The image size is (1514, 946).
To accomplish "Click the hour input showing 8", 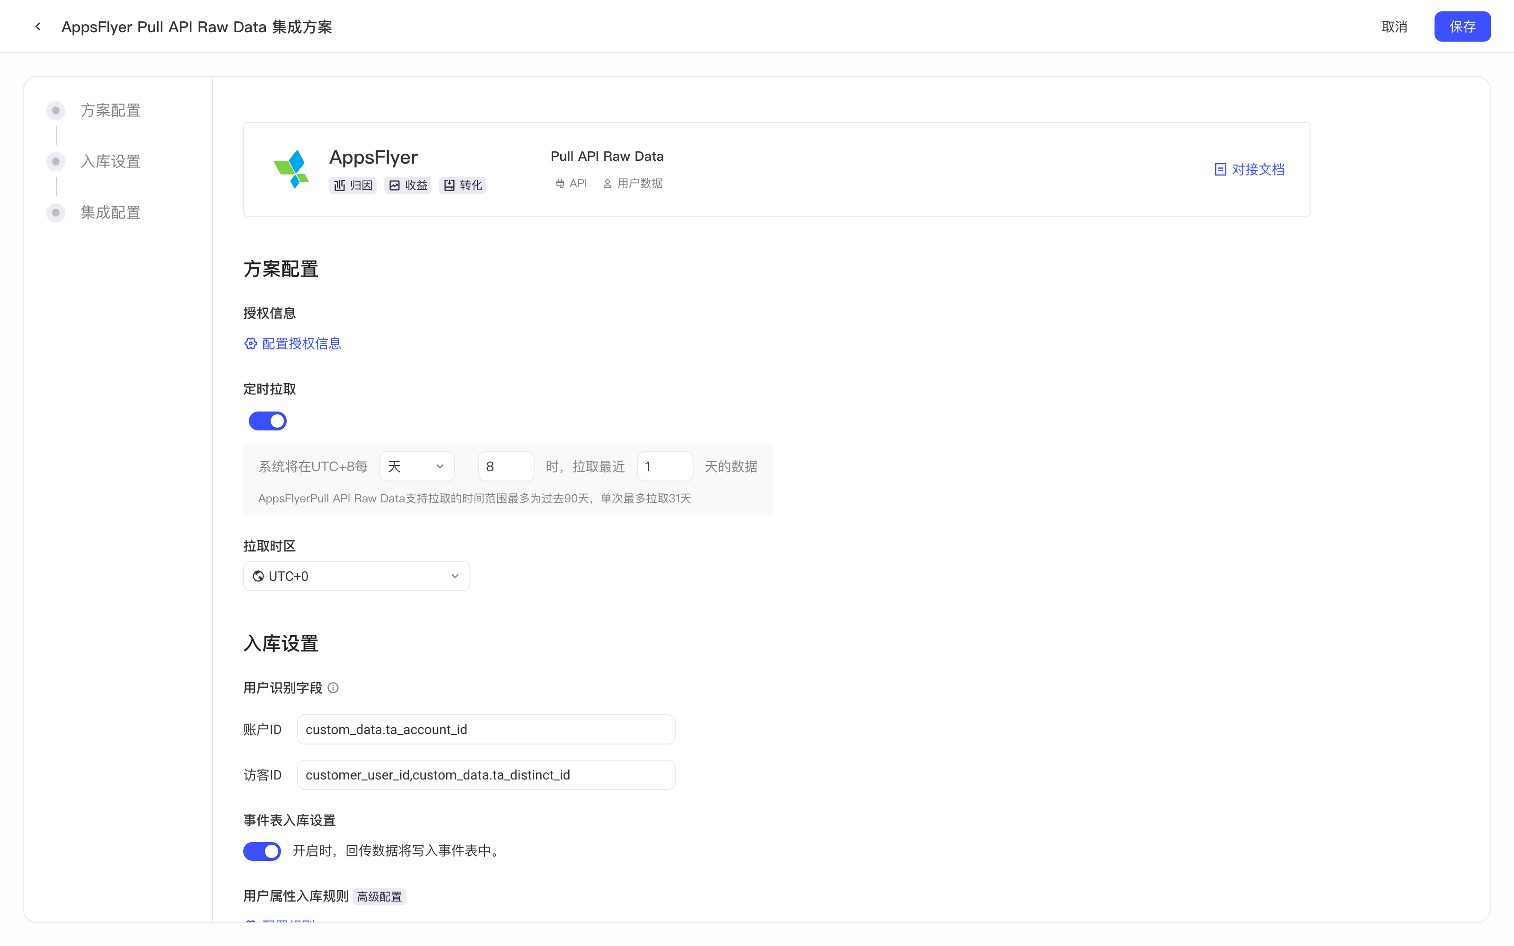I will click(505, 466).
